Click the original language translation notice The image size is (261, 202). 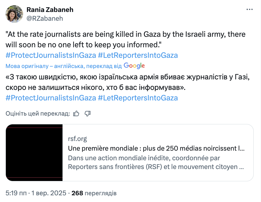tap(63, 66)
